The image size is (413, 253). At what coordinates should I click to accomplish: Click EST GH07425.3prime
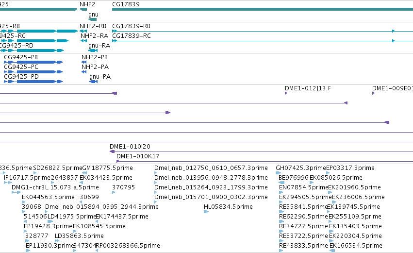click(x=301, y=168)
